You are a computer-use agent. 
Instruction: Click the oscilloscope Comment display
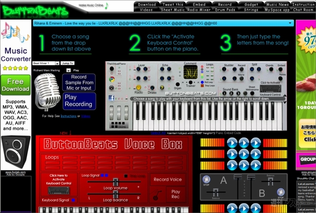tap(191, 72)
